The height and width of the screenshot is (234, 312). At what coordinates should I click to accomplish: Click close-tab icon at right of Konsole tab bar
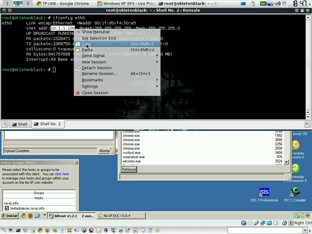point(307,124)
